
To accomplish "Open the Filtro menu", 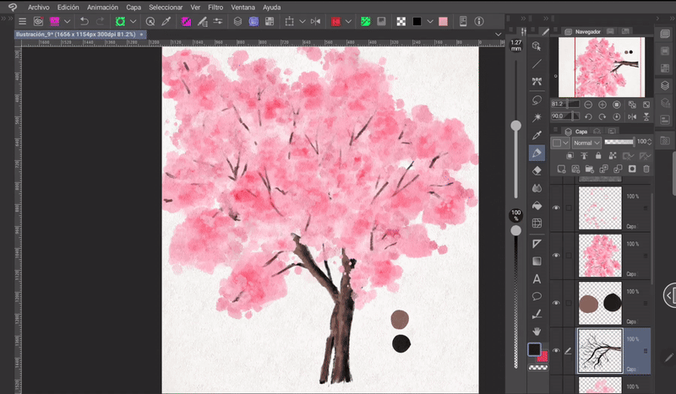I will 215,7.
